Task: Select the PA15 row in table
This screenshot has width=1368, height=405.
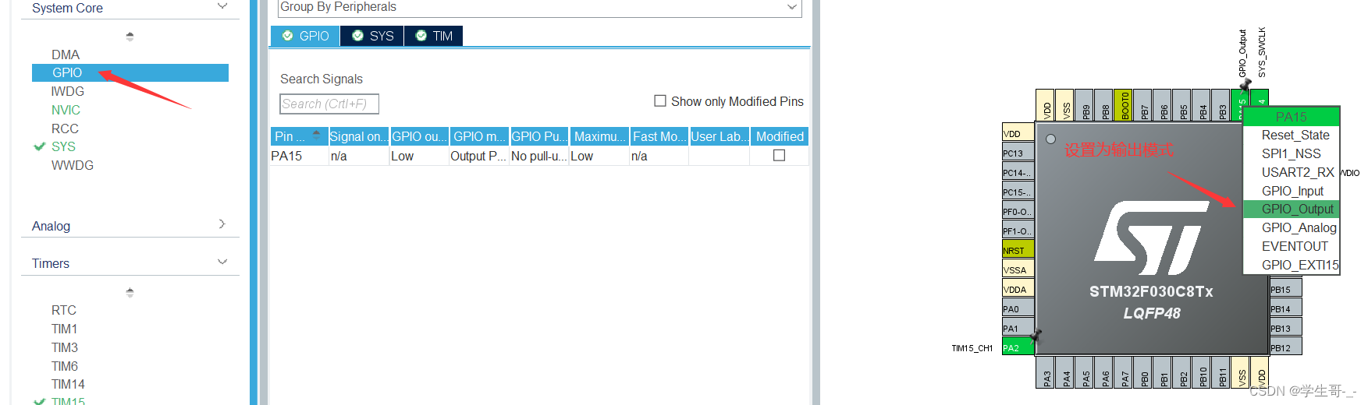Action: 539,156
